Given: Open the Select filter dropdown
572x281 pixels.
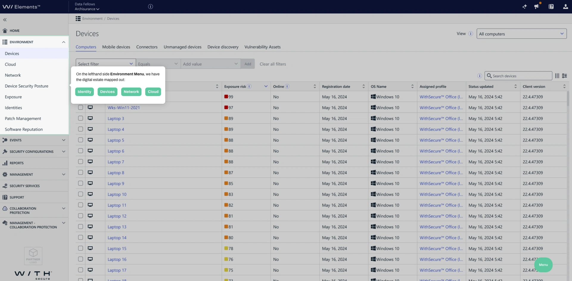Looking at the screenshot, I should [105, 64].
